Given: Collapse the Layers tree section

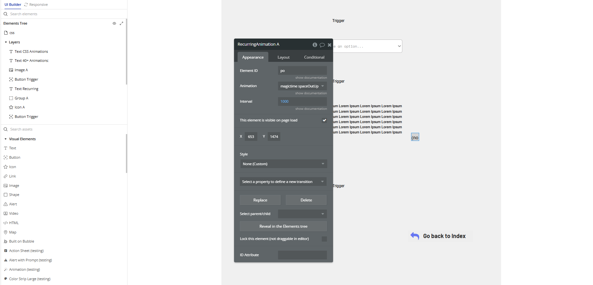Looking at the screenshot, I should click(6, 42).
